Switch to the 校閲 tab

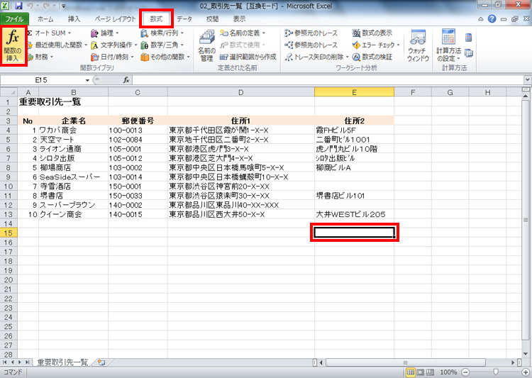[212, 19]
